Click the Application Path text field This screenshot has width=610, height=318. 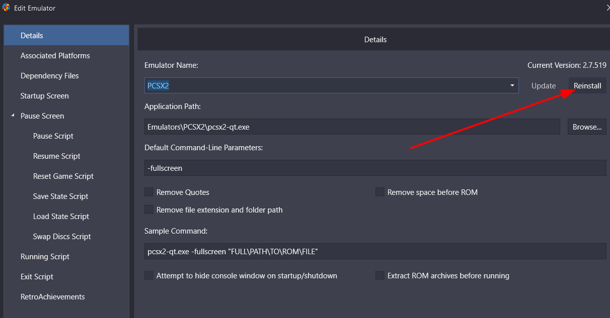(x=352, y=127)
